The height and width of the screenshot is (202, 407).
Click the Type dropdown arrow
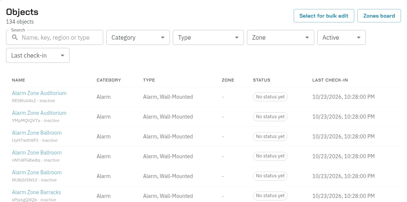click(237, 37)
